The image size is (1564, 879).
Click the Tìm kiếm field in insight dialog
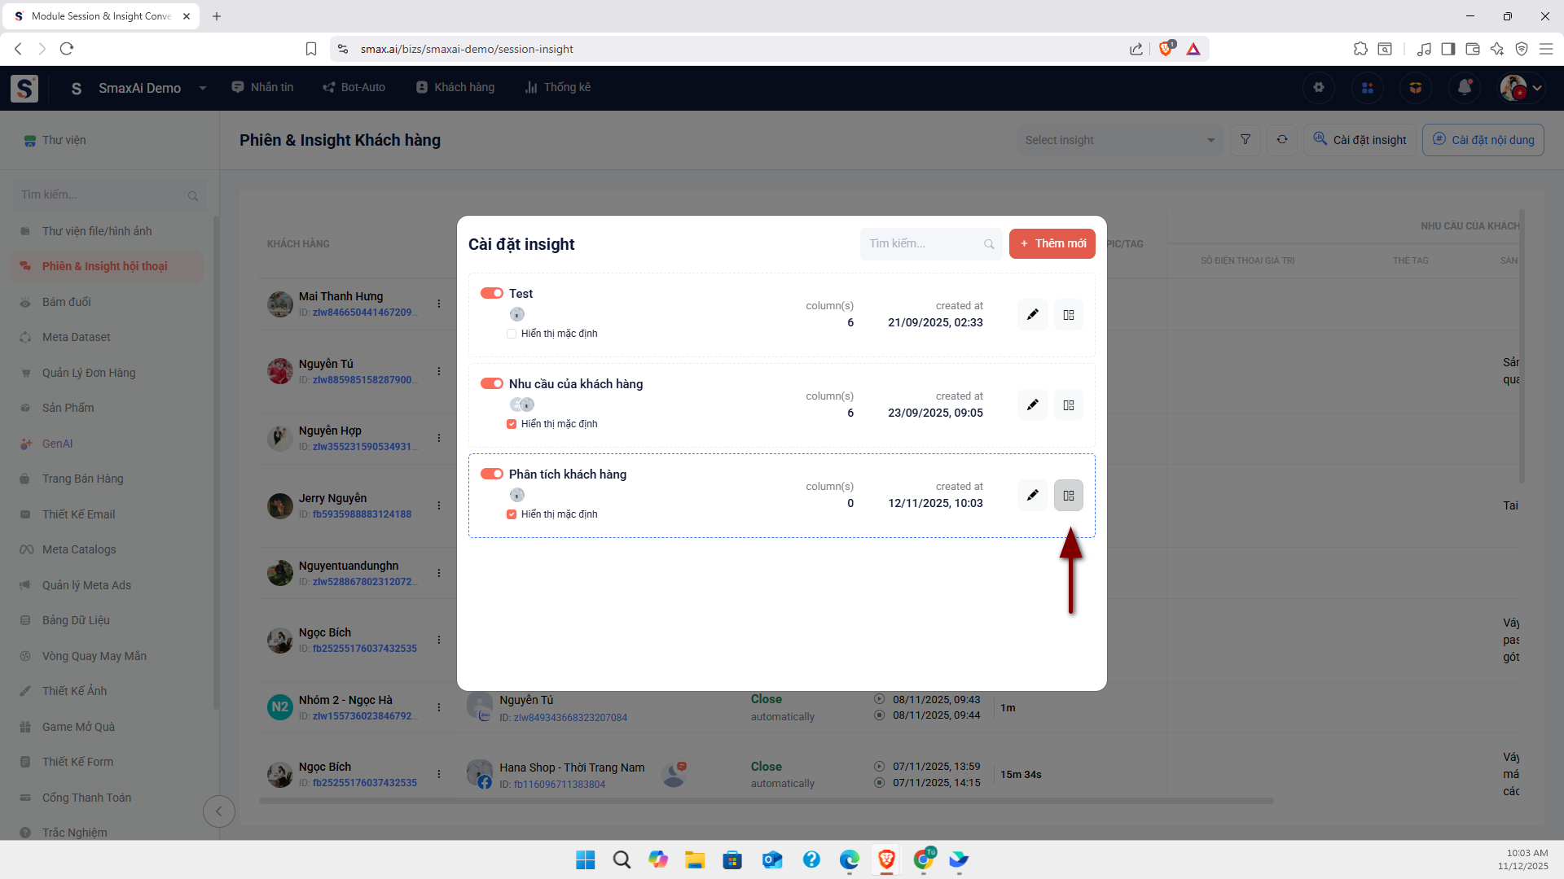point(920,243)
